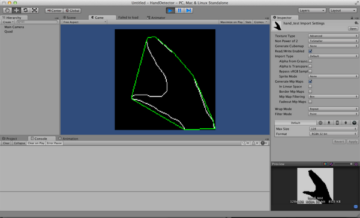Enable the Alpha from Grayscale checkbox

310,61
